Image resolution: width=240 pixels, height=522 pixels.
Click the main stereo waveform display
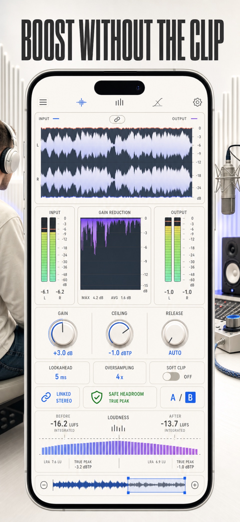pos(117,163)
